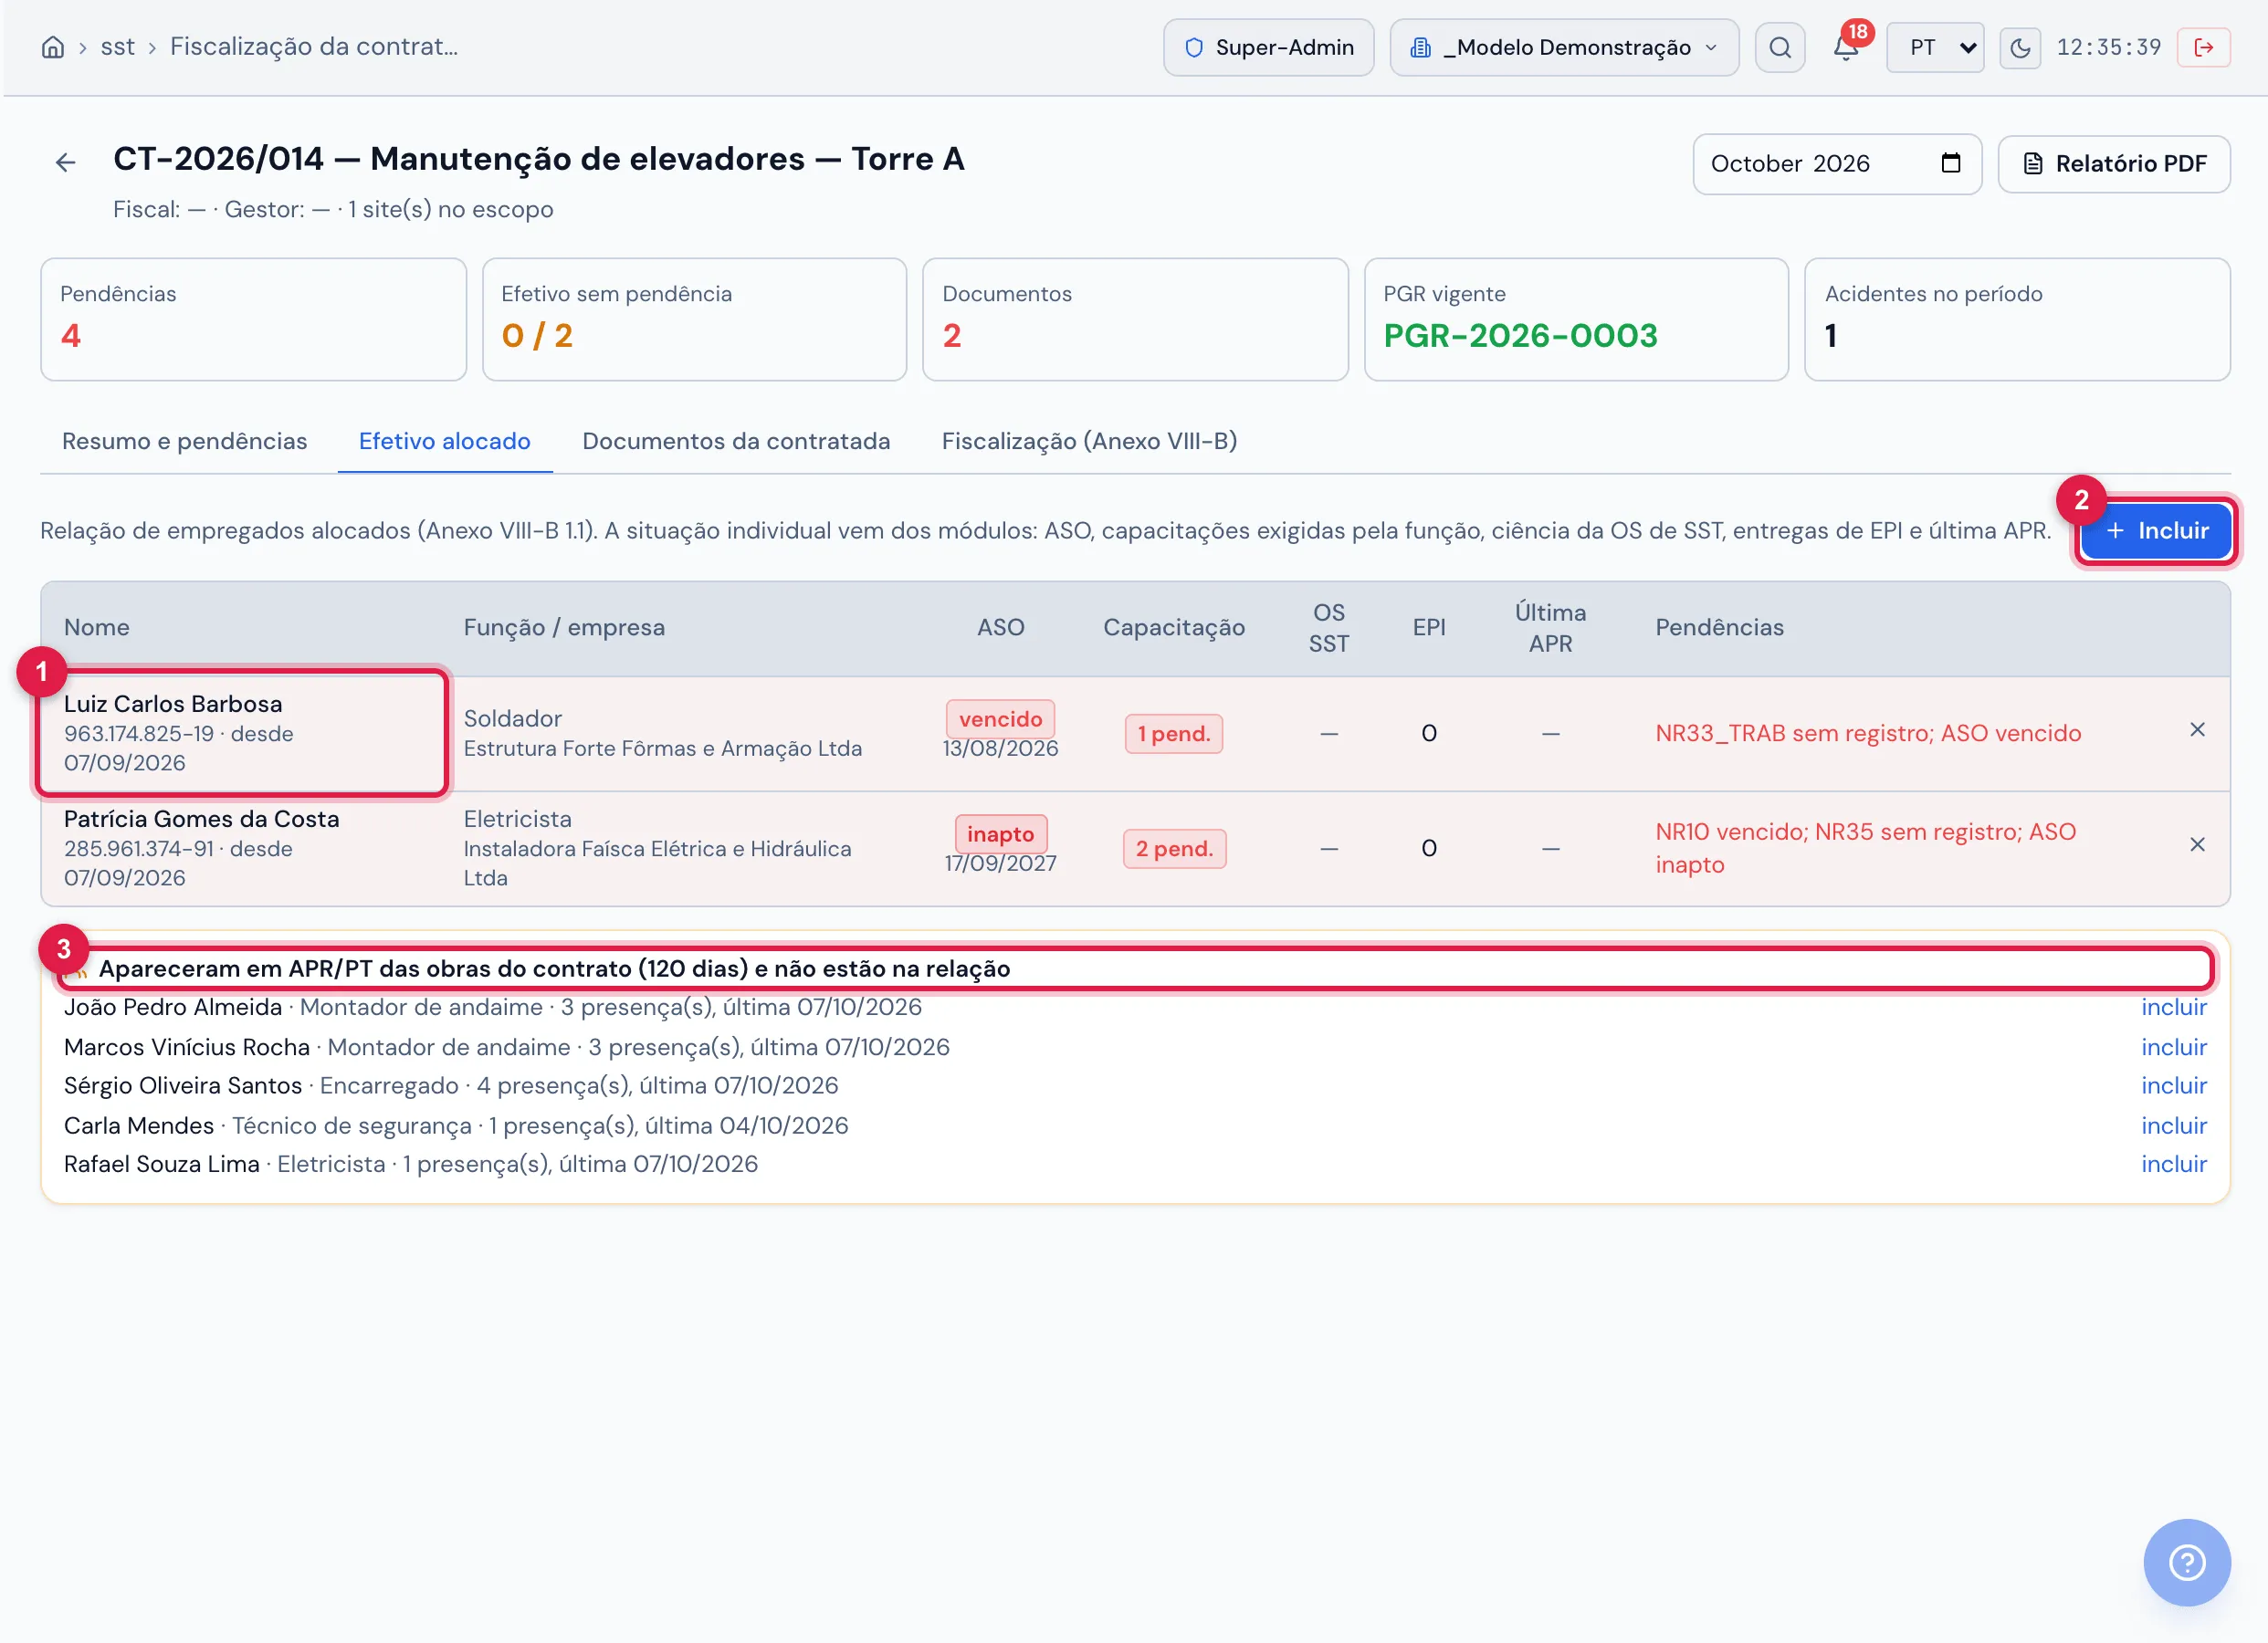The width and height of the screenshot is (2268, 1643).
Task: Click incluir link for Rafael Souza Lima
Action: click(x=2173, y=1164)
